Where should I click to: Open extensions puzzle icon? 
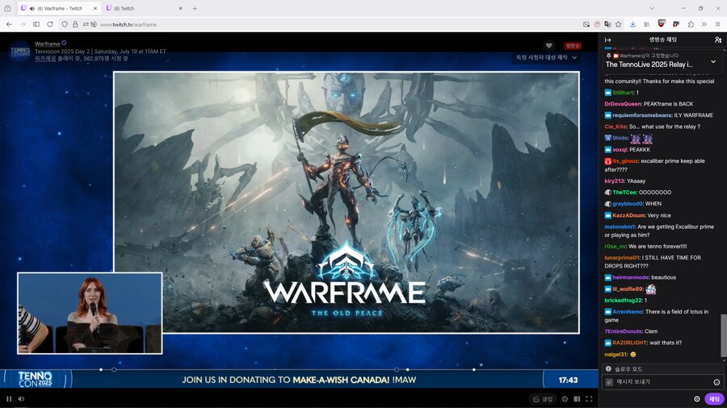point(691,24)
